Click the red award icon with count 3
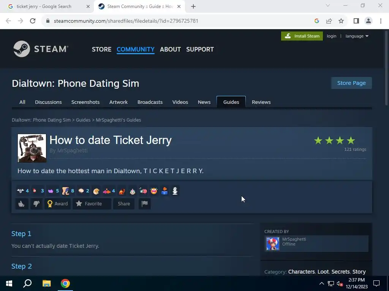Image resolution: width=389 pixels, height=291 pixels. (38, 191)
